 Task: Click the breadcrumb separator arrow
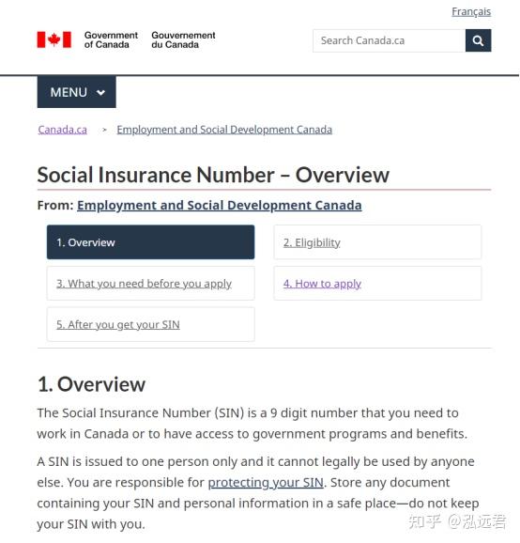point(104,130)
